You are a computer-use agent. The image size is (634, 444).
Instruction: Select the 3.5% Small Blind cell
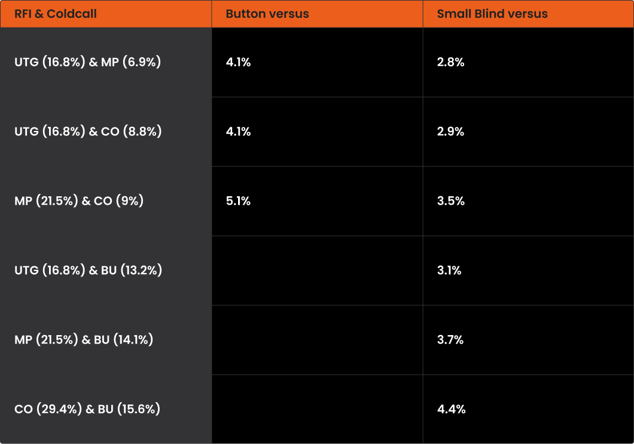click(450, 201)
